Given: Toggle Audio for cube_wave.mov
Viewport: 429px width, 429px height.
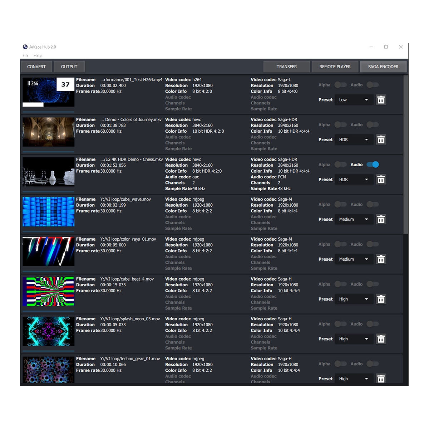Looking at the screenshot, I should pyautogui.click(x=373, y=204).
